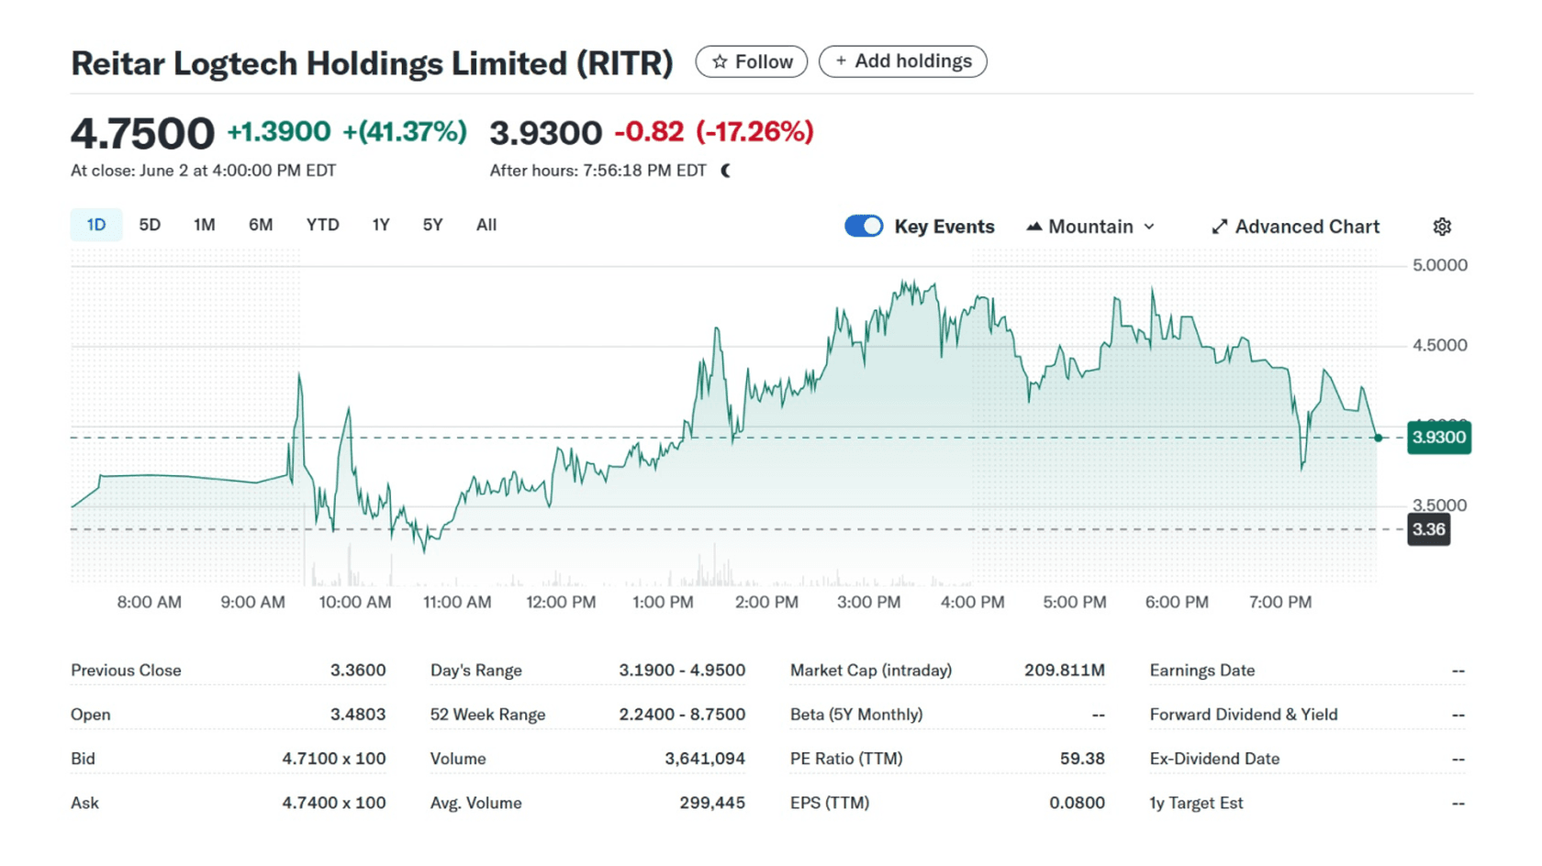The height and width of the screenshot is (866, 1542).
Task: Open chart settings gear icon
Action: (x=1442, y=227)
